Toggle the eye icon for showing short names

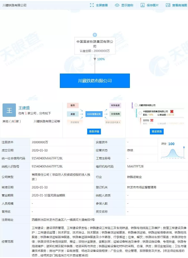click(x=117, y=5)
